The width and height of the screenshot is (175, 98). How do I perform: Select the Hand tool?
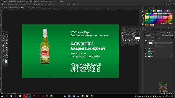[x=7, y=55]
